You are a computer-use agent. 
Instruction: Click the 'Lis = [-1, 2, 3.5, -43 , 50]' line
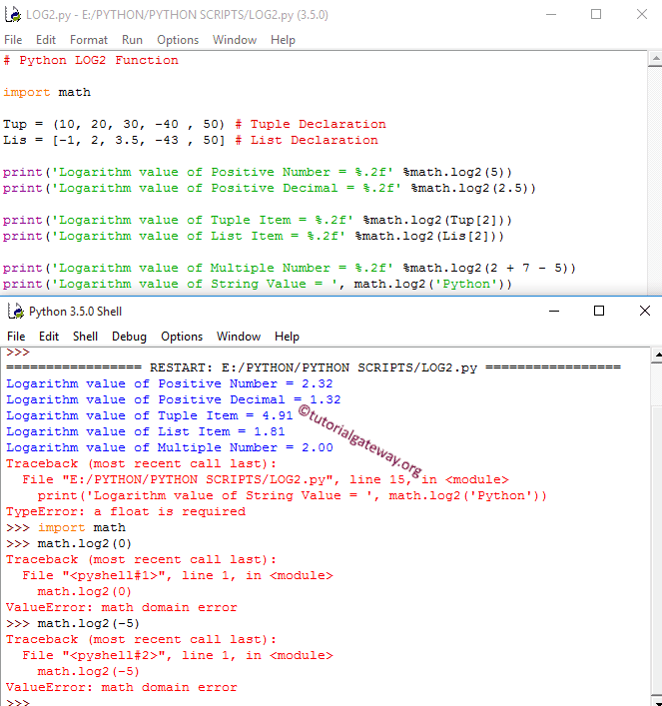(x=114, y=140)
